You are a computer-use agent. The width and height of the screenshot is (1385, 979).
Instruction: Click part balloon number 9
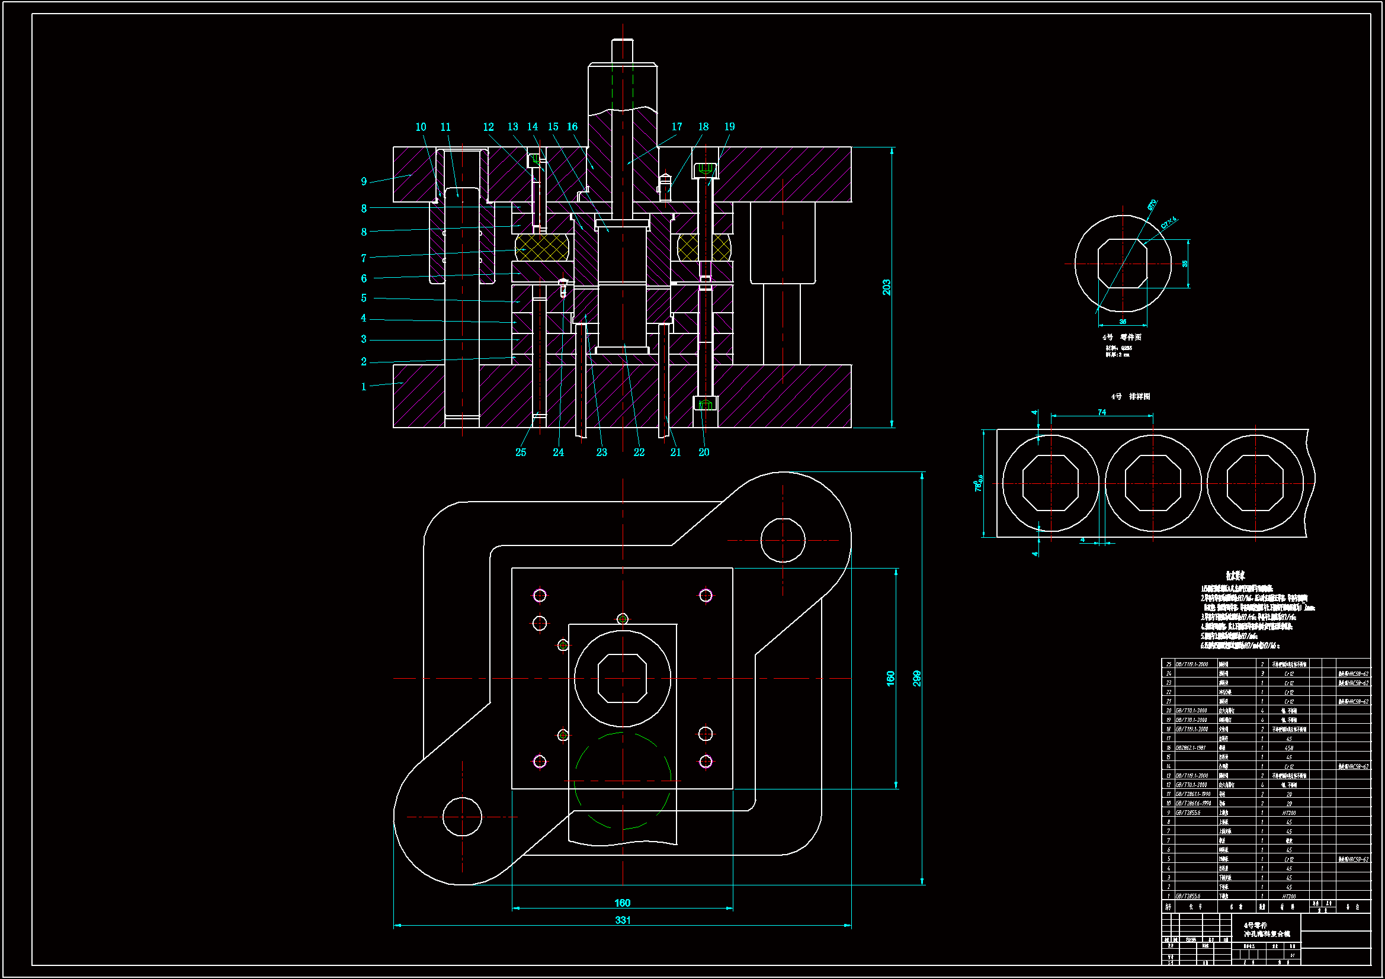[364, 182]
